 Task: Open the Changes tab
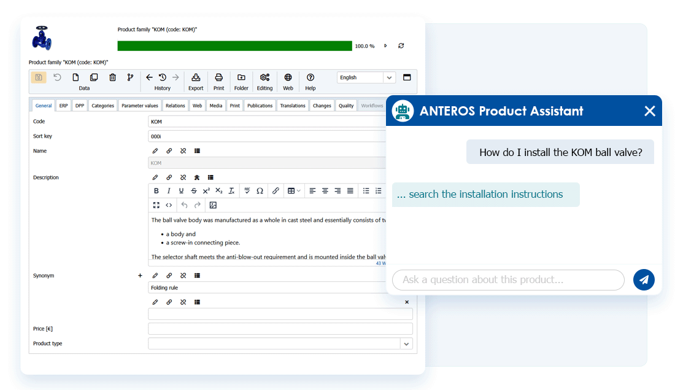pos(322,106)
